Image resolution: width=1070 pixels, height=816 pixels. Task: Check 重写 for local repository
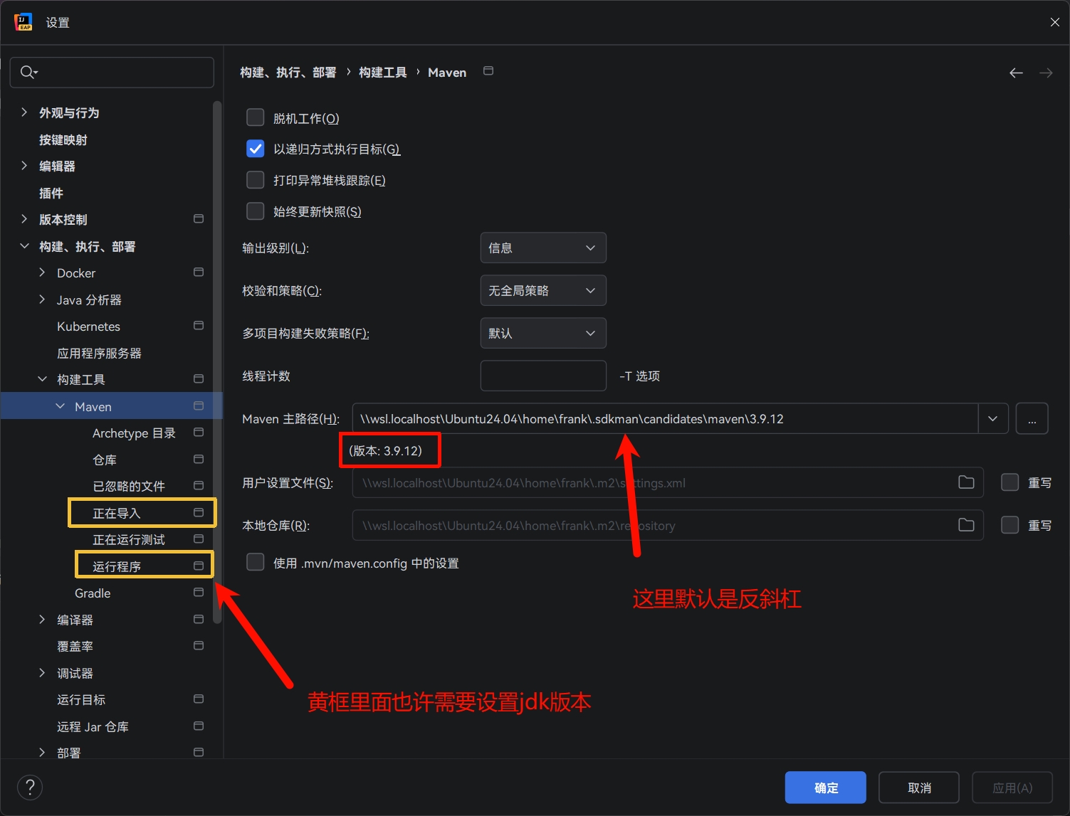[x=1009, y=525]
